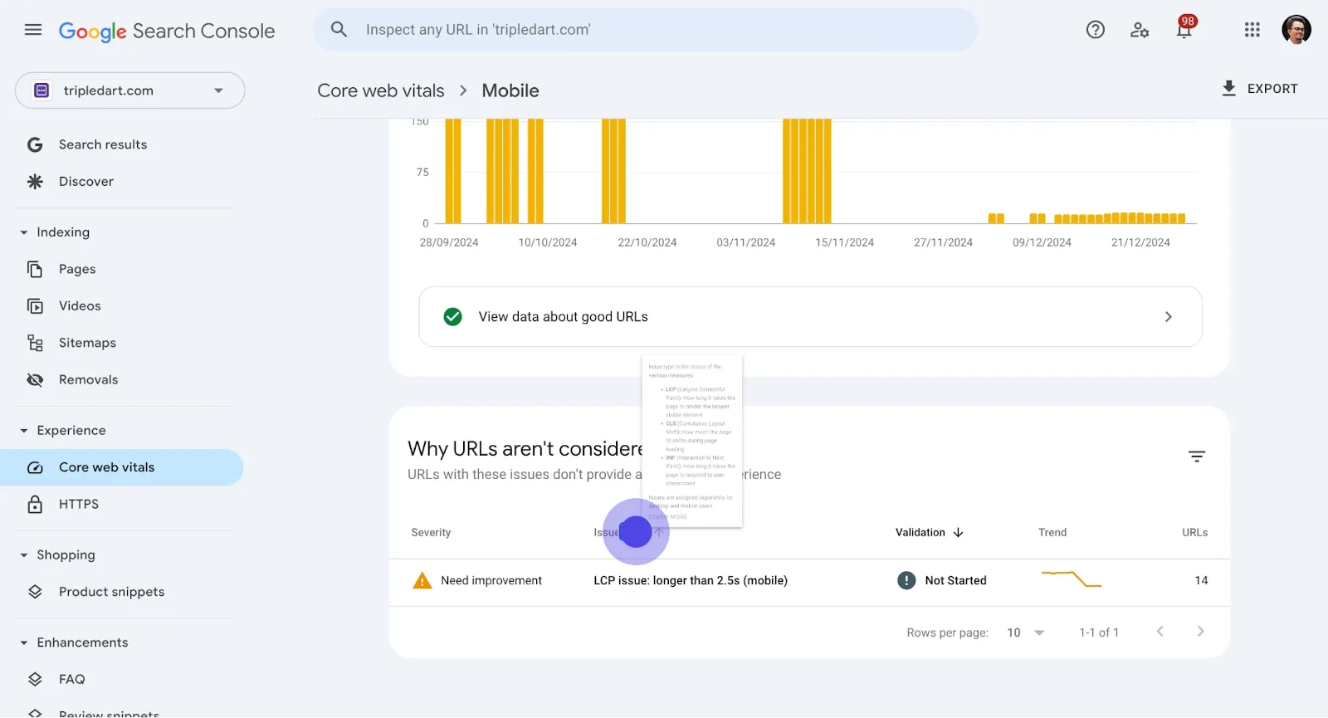Screen dimensions: 1328x718
Task: Click the search magnifier icon
Action: [339, 30]
